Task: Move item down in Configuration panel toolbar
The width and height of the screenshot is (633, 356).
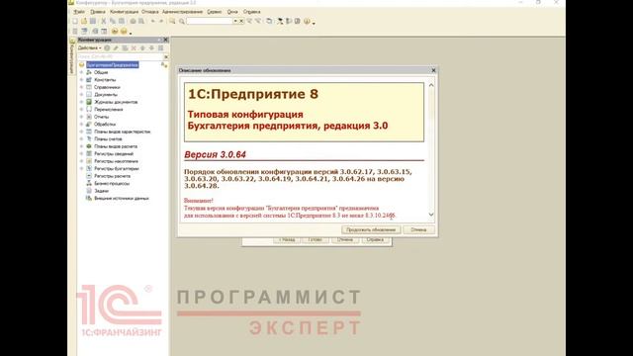Action: 151,48
